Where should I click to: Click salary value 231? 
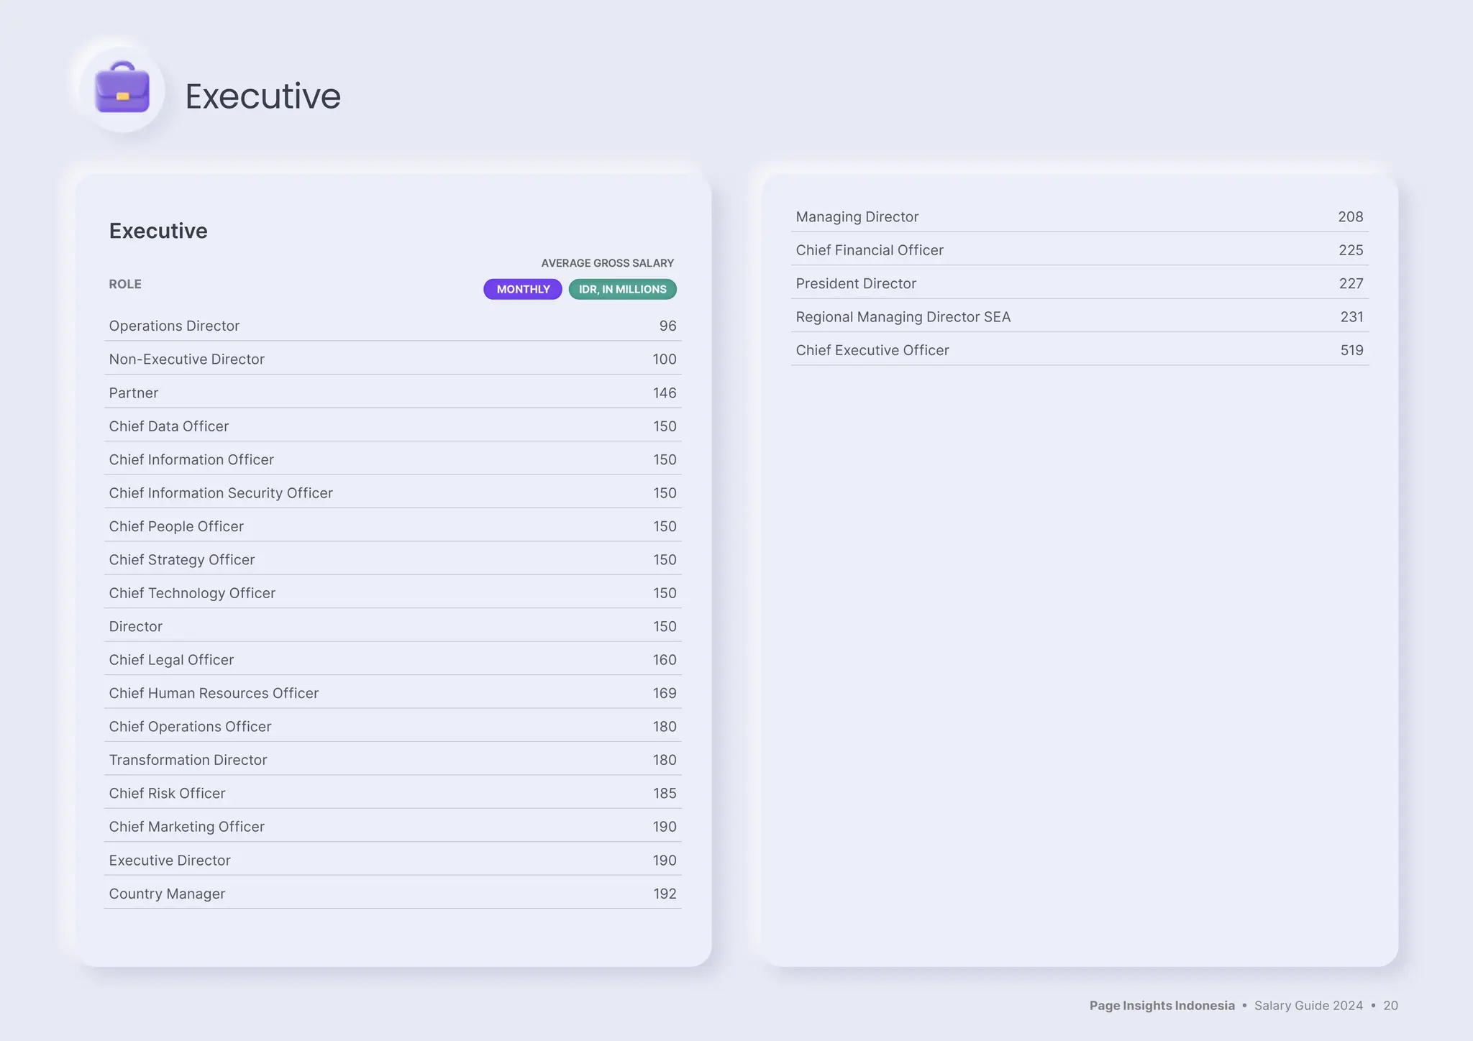[1352, 316]
